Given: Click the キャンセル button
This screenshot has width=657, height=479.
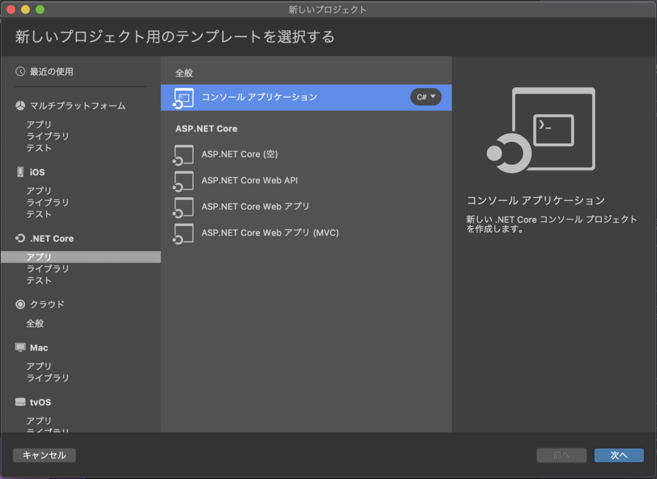Looking at the screenshot, I should pyautogui.click(x=44, y=455).
